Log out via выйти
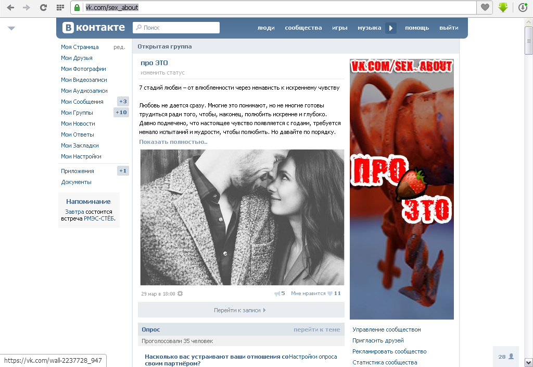 [x=449, y=28]
